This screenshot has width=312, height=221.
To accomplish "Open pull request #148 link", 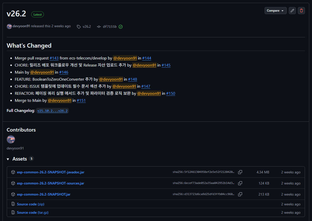I will (132, 79).
